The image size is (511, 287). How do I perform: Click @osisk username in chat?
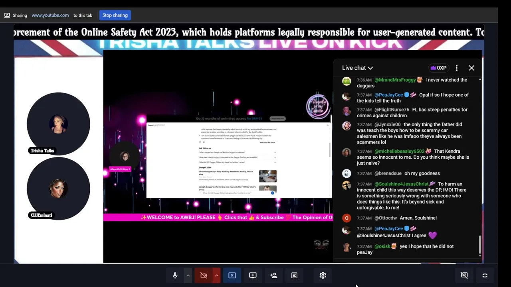point(382,246)
